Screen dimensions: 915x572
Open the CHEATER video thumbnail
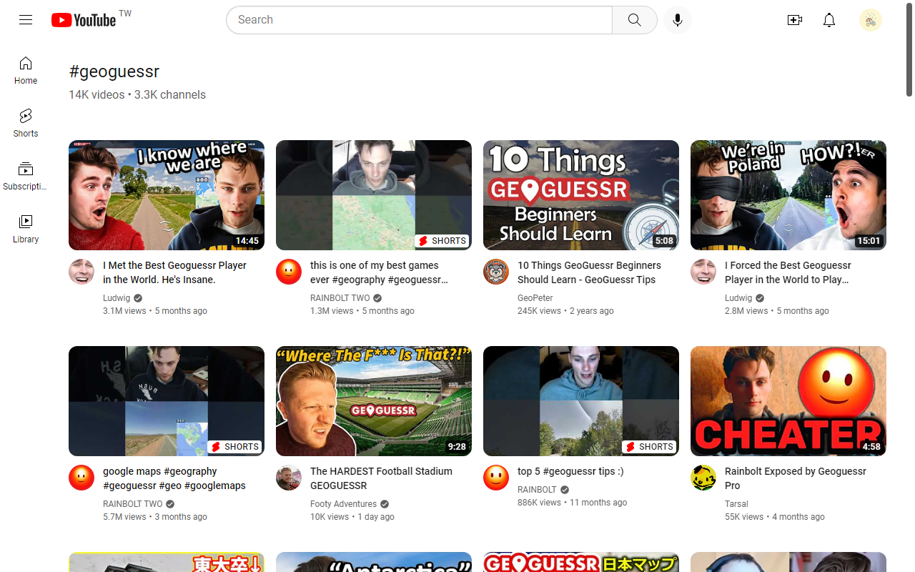click(x=788, y=401)
